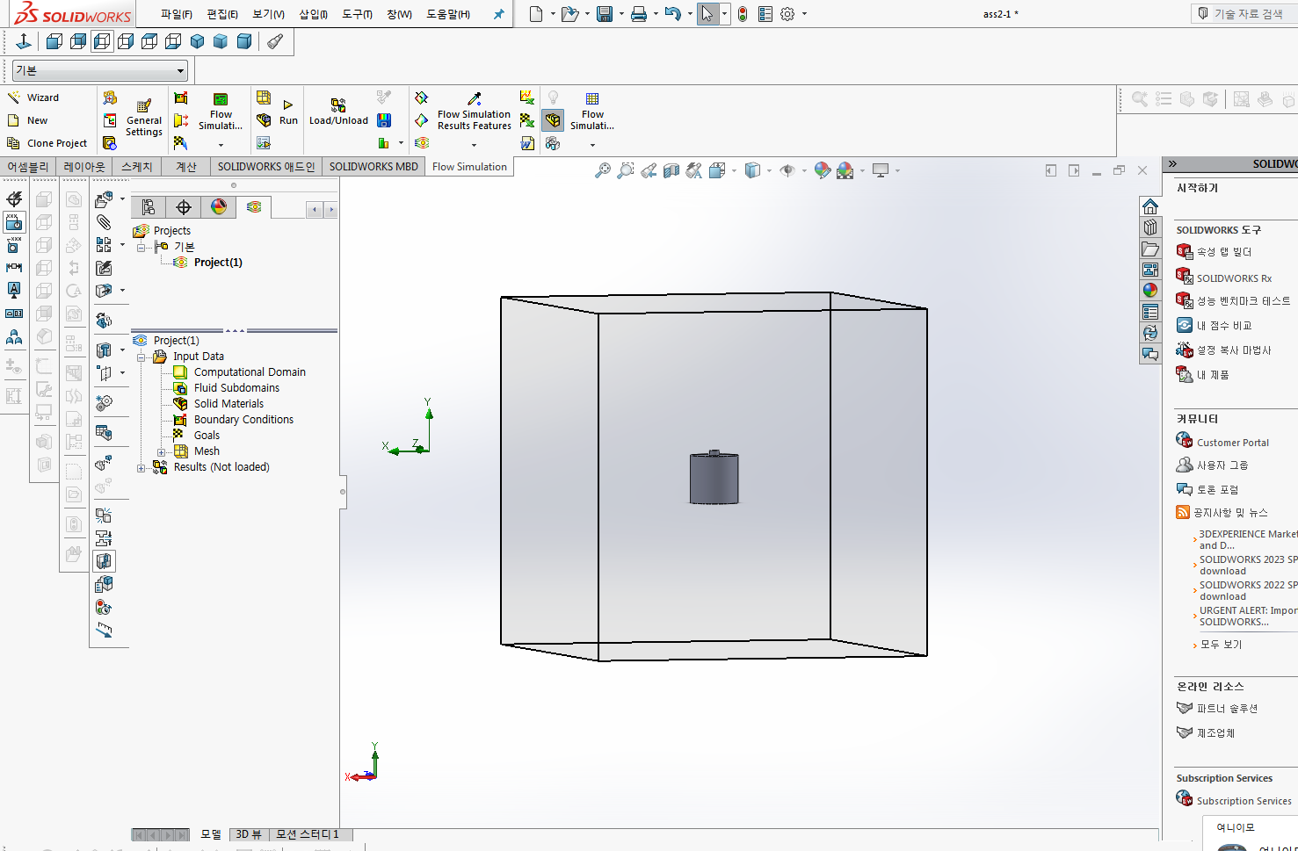Viewport: 1298px width, 851px height.
Task: Toggle the highlighted yellow box display icon
Action: point(553,120)
